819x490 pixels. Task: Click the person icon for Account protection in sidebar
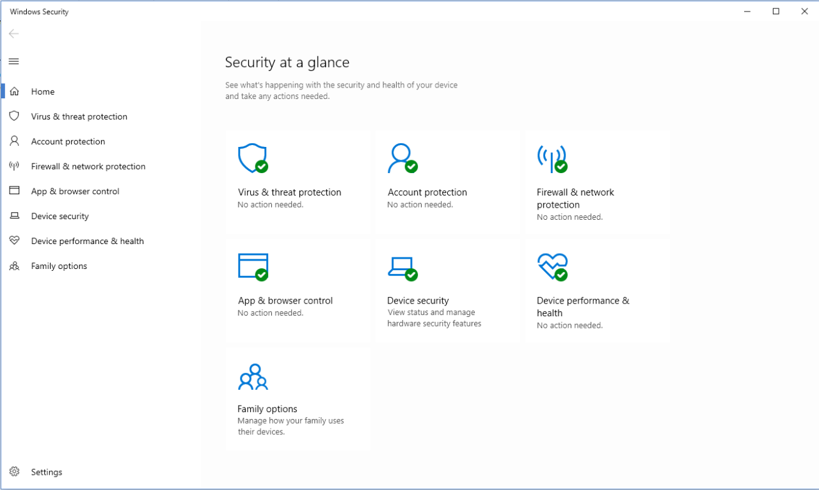pos(14,141)
